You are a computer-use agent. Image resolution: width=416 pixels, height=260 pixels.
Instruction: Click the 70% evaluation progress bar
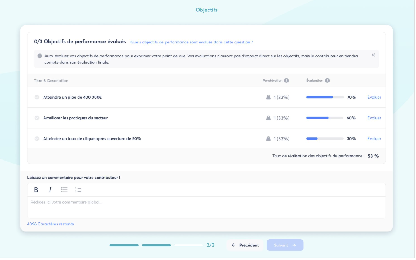coord(325,98)
